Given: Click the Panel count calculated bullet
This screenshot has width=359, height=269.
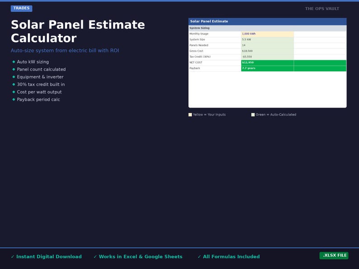Looking at the screenshot, I should 41,69.
